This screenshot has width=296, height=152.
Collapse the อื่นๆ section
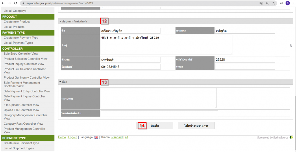[60, 82]
